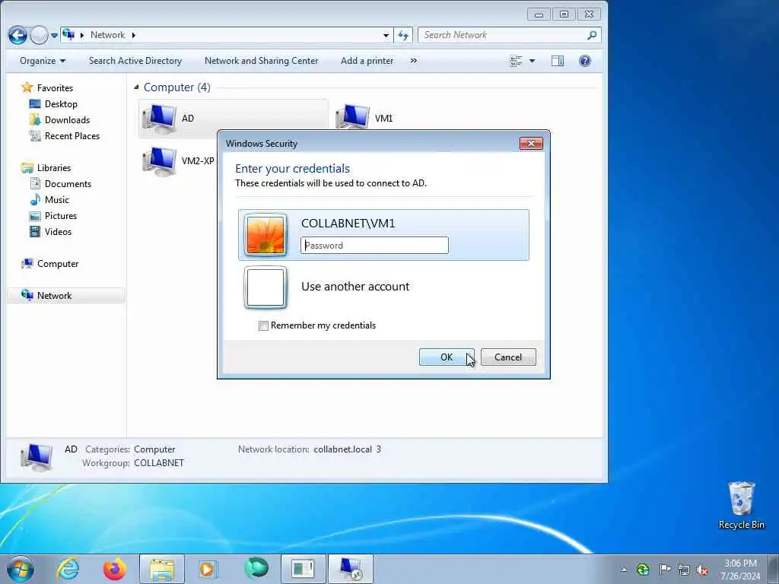Click the search magnifier icon
Image resolution: width=779 pixels, height=584 pixels.
click(592, 35)
